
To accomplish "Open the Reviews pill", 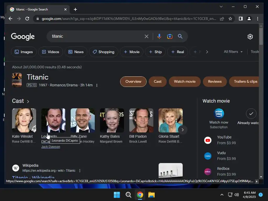I will tap(215, 82).
